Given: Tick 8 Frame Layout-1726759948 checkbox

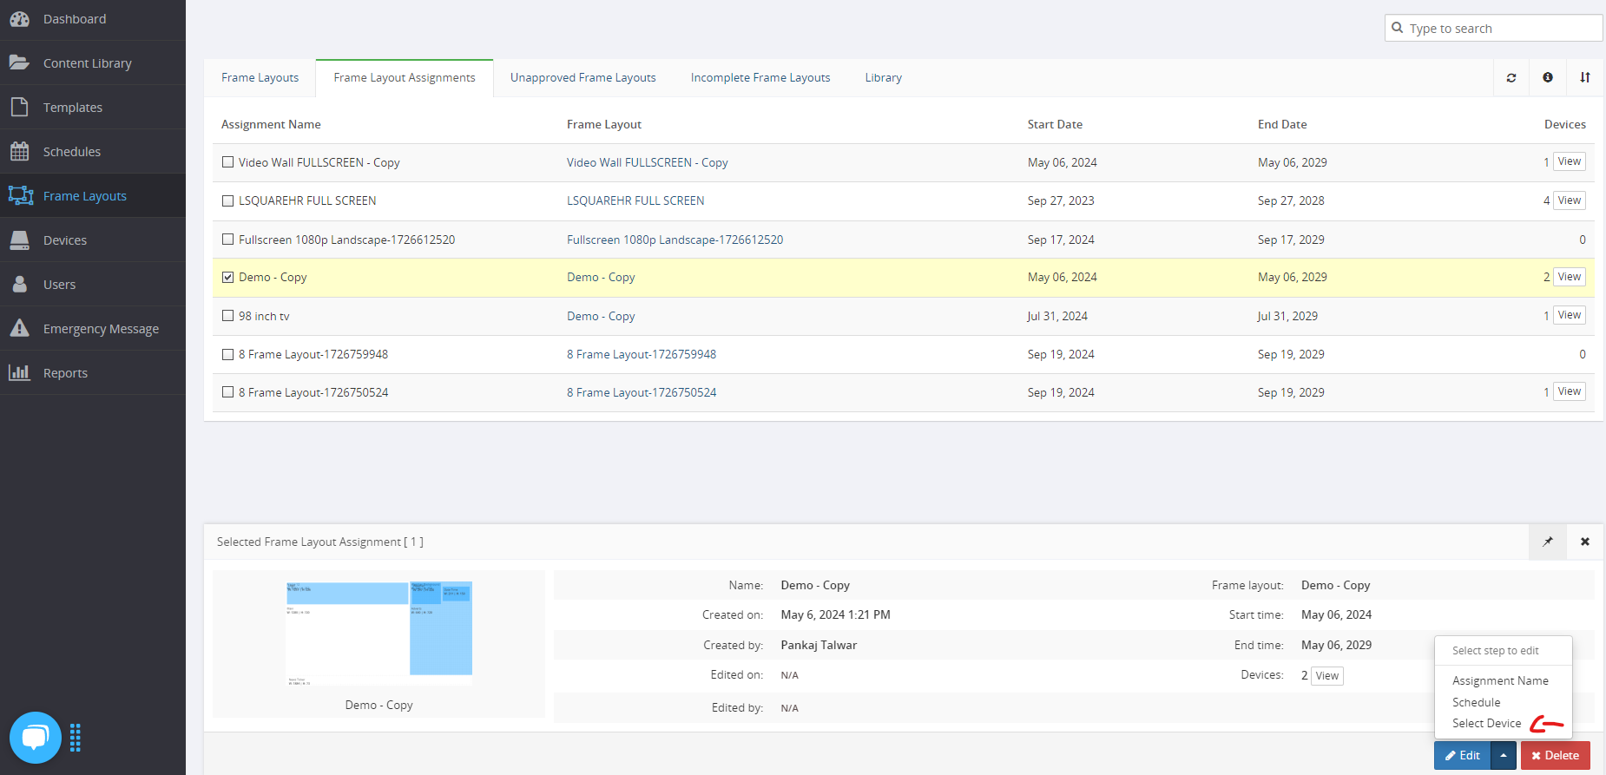Looking at the screenshot, I should tap(227, 354).
